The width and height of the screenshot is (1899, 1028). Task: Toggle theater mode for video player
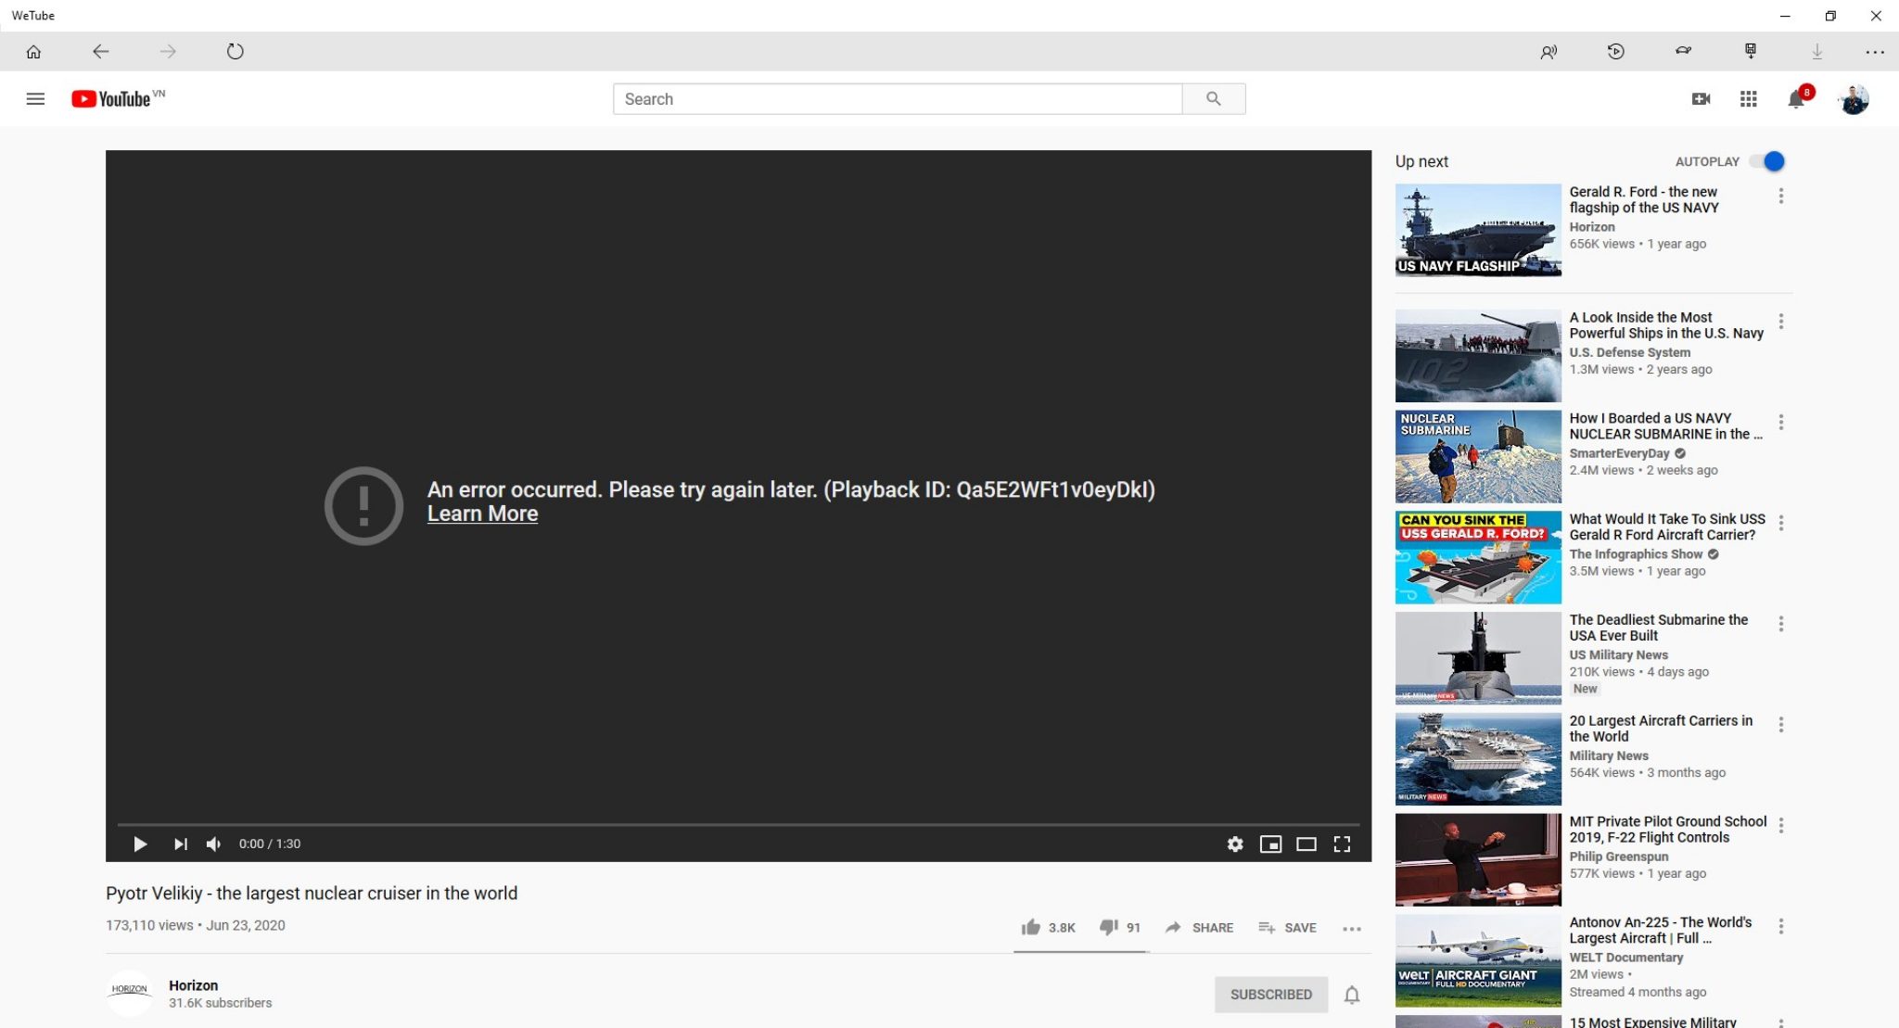(1306, 844)
